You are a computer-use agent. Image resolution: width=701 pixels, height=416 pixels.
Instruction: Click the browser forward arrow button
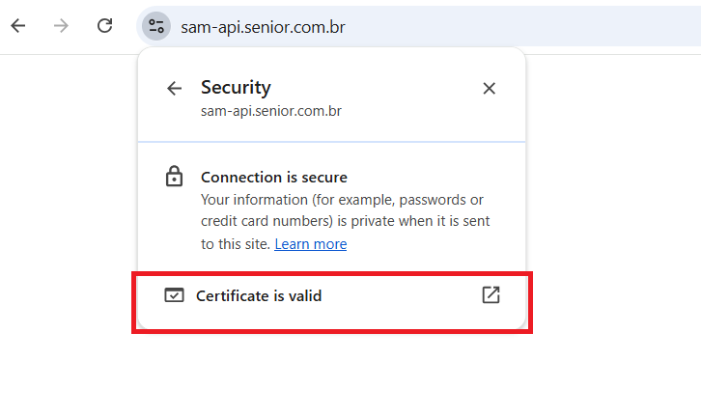[x=61, y=26]
